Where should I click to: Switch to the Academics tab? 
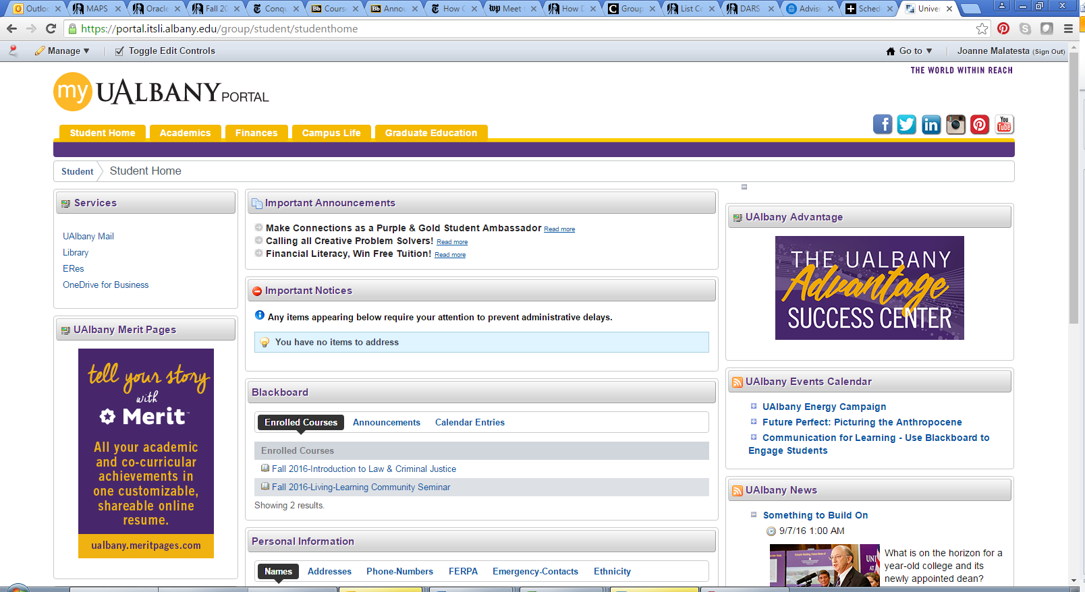click(x=186, y=133)
